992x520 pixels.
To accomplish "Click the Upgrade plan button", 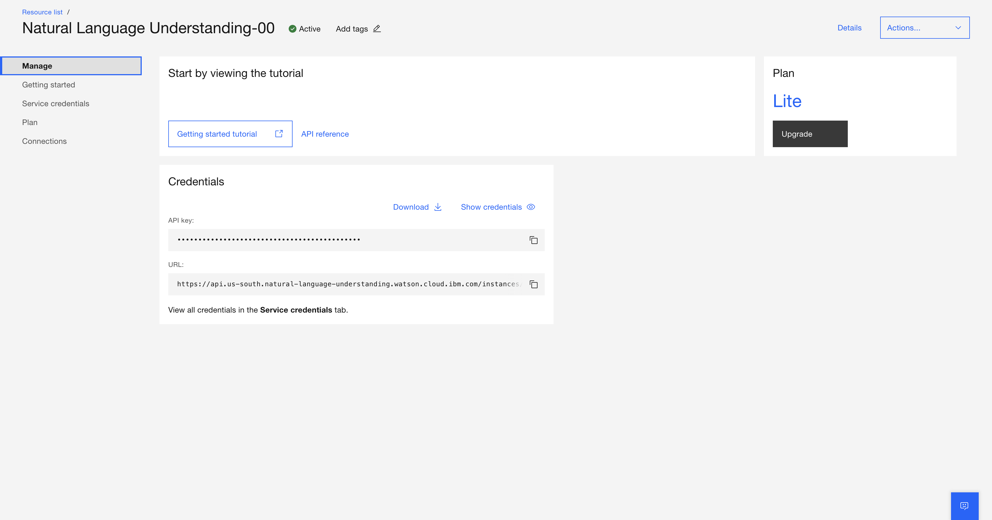I will (810, 134).
